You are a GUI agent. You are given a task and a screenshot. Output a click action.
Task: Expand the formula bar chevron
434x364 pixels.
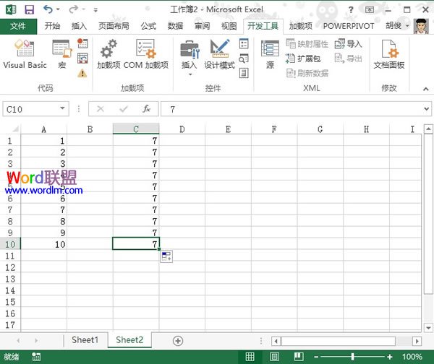click(427, 109)
